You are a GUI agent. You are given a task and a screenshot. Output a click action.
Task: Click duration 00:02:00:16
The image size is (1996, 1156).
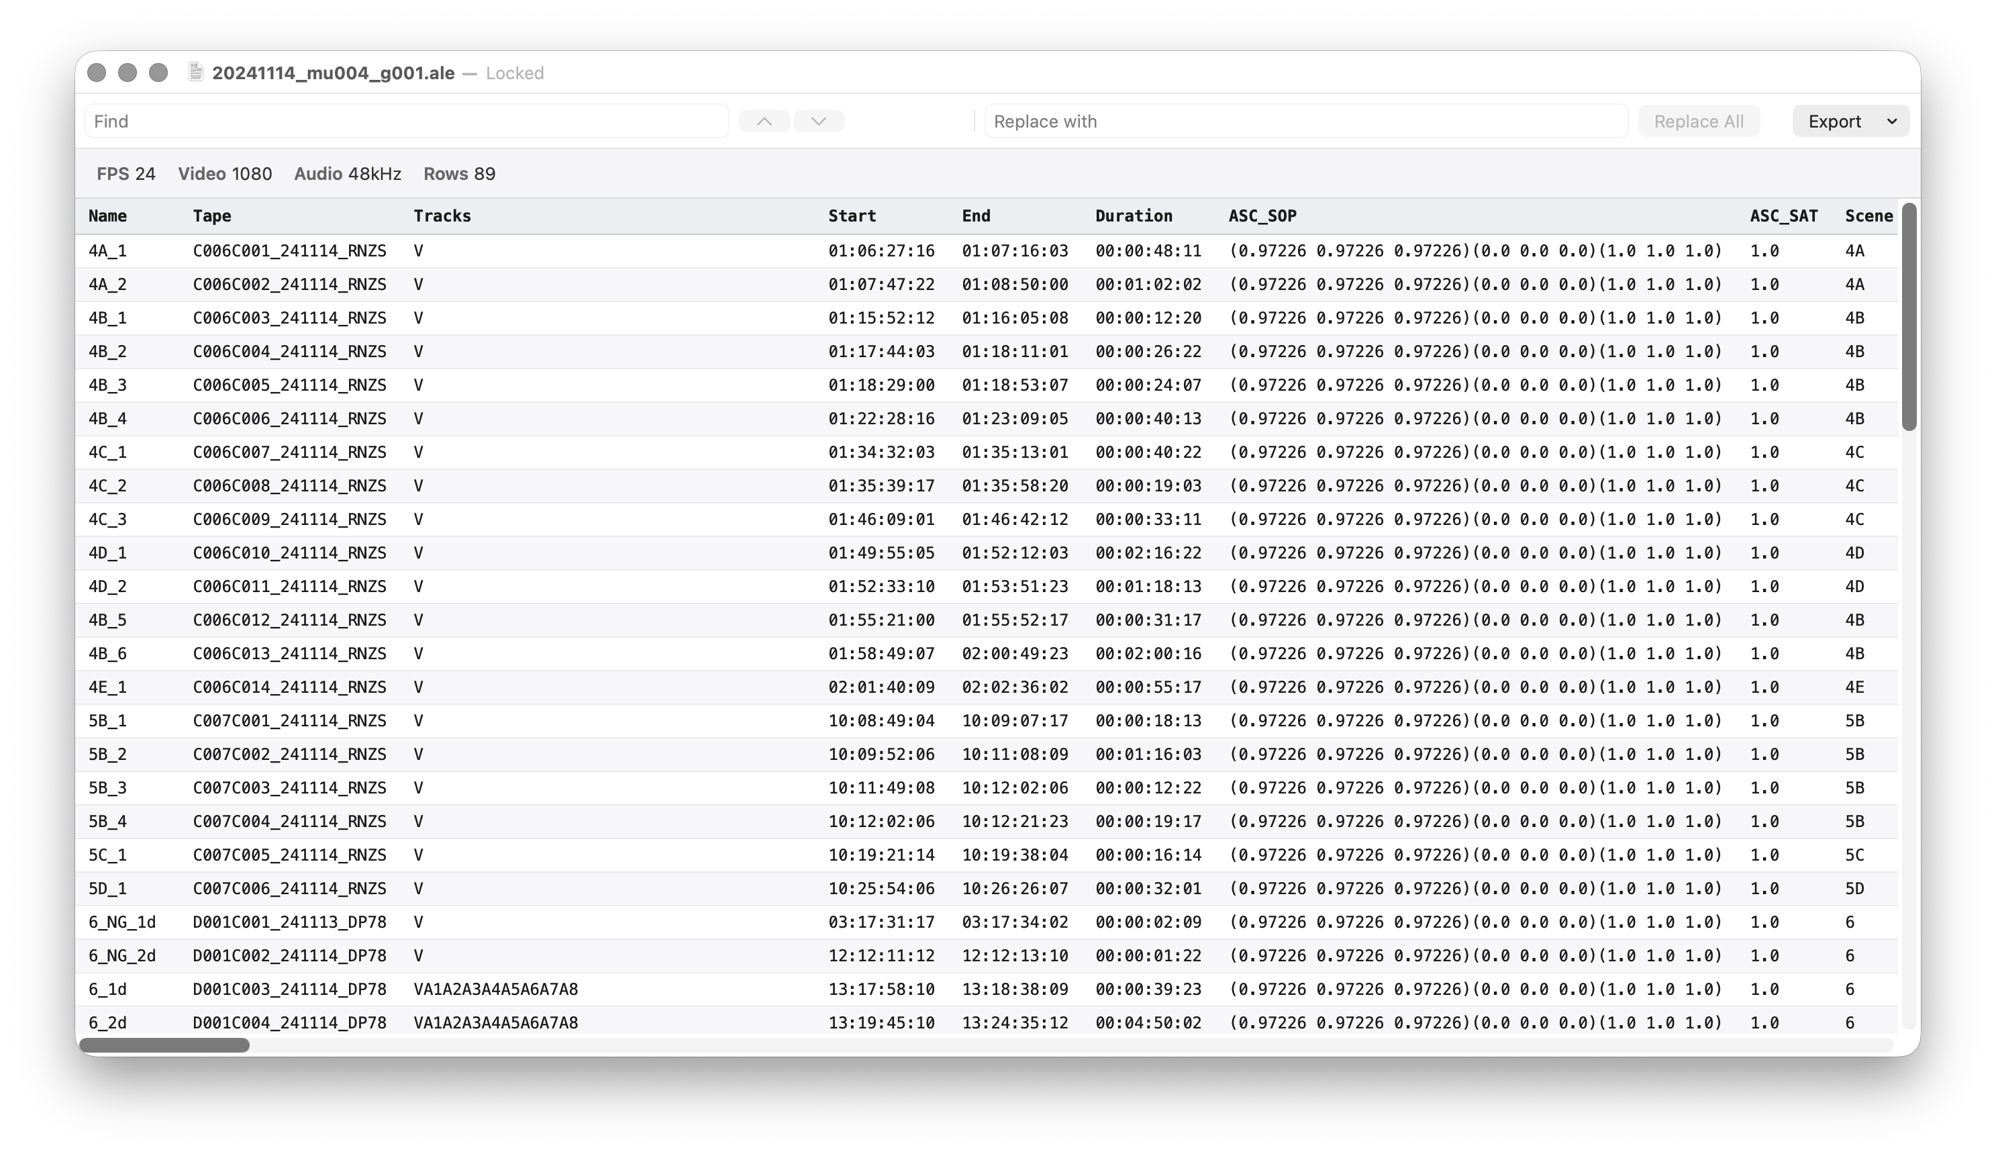1148,654
